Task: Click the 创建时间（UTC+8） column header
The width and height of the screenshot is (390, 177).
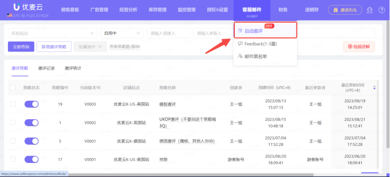Action: 274,88
